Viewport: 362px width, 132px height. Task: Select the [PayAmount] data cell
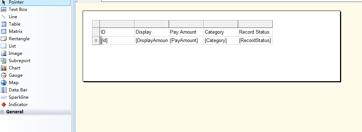coord(186,40)
